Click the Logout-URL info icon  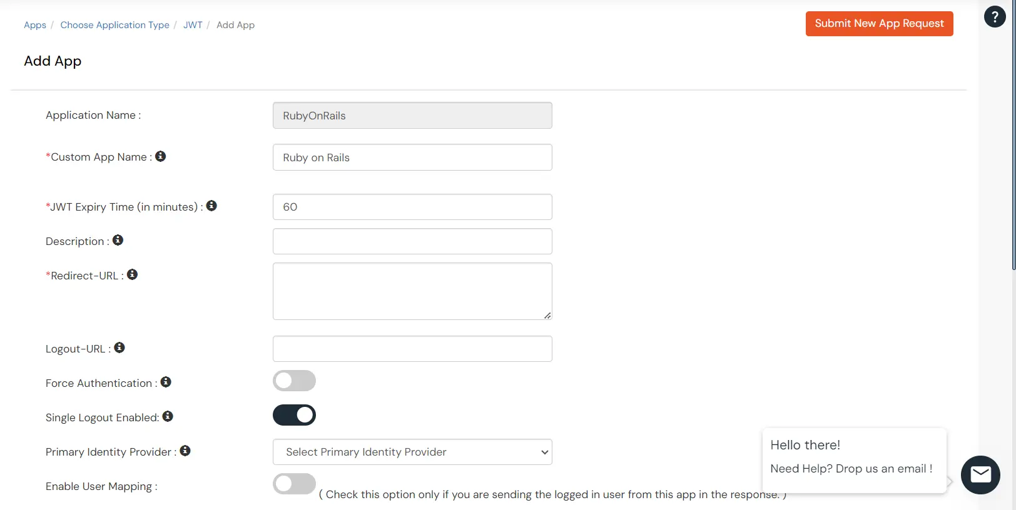point(119,347)
